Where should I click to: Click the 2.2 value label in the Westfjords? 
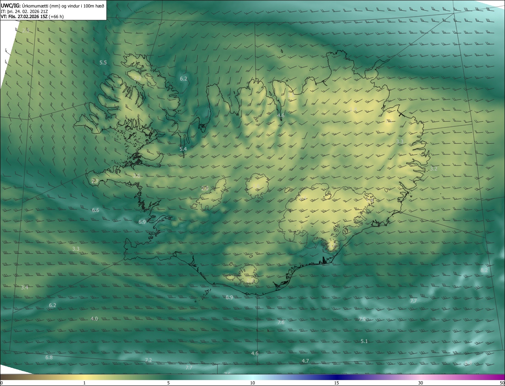point(138,78)
